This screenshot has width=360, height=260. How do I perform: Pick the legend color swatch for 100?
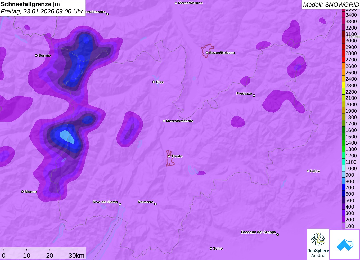click(344, 226)
